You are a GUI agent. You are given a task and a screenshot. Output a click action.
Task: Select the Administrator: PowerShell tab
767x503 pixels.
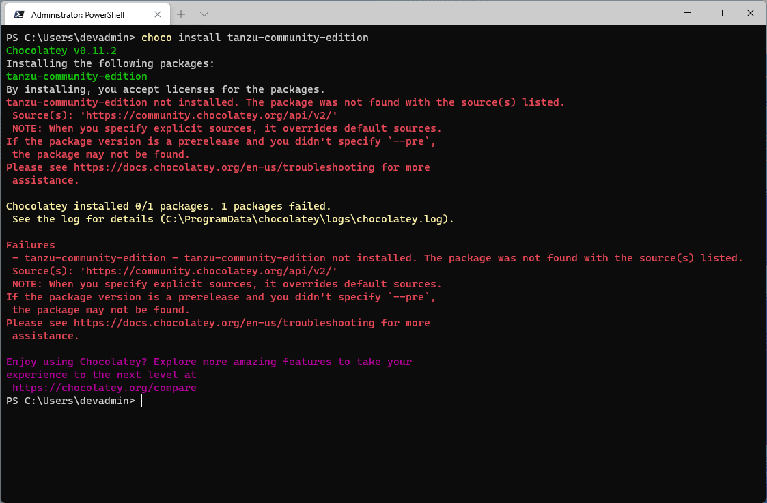pos(82,14)
